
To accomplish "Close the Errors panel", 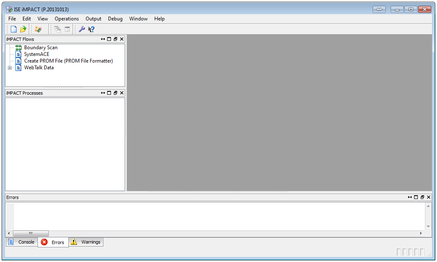I will pos(429,197).
